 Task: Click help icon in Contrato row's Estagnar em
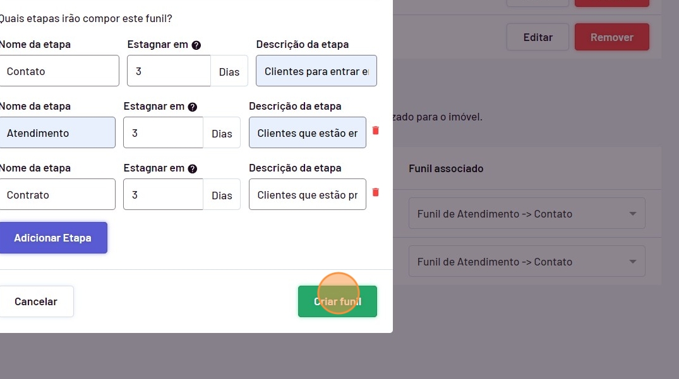pyautogui.click(x=193, y=169)
